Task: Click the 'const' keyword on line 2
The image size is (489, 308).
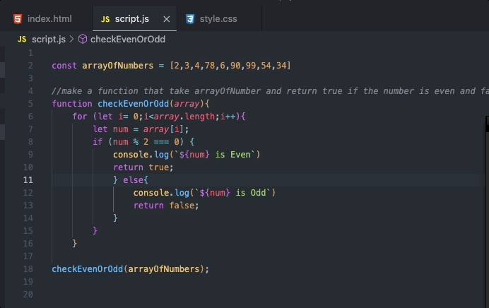Action: pos(64,66)
